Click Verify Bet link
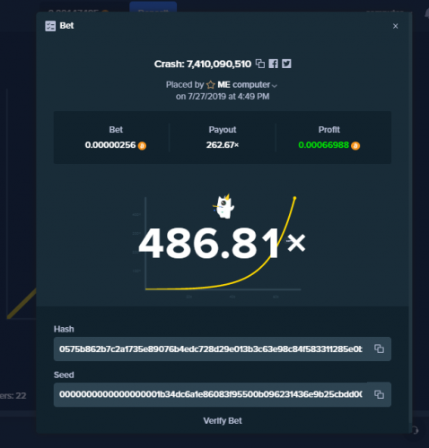The image size is (429, 448). 223,421
